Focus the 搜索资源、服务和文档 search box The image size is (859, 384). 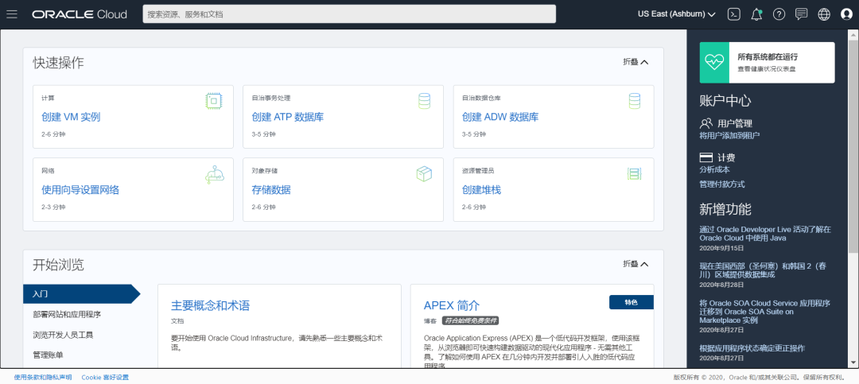(x=349, y=14)
